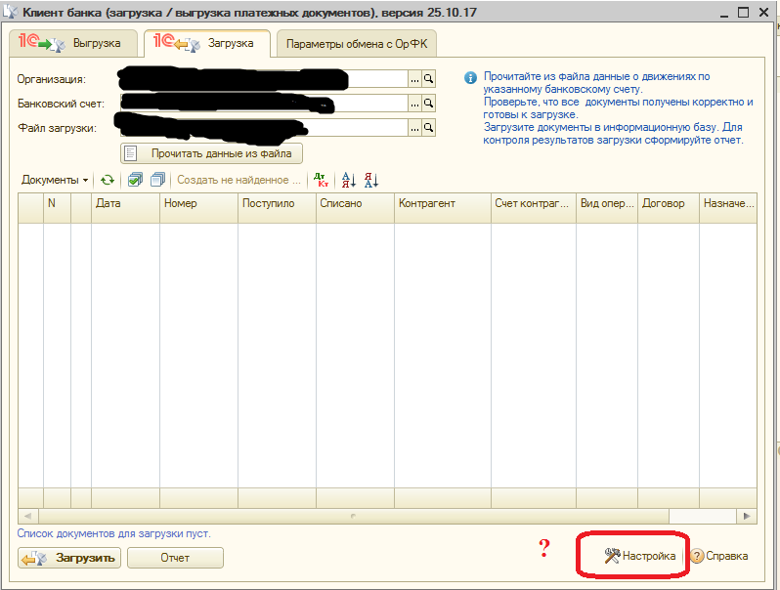780x590 pixels.
Task: Check all documents in the list
Action: coord(135,180)
